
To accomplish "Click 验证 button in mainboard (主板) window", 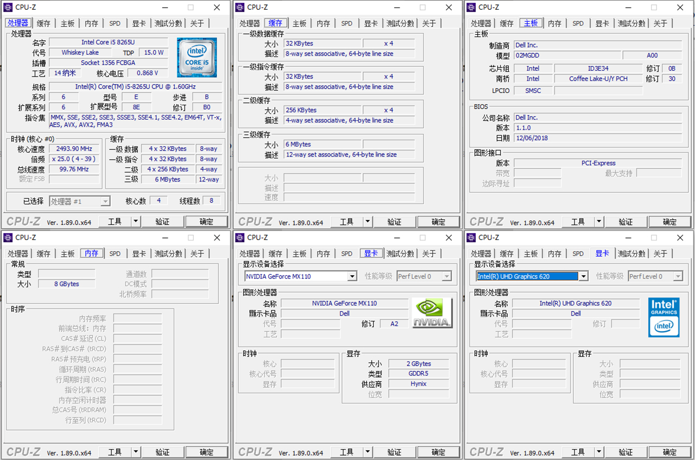I will [625, 222].
